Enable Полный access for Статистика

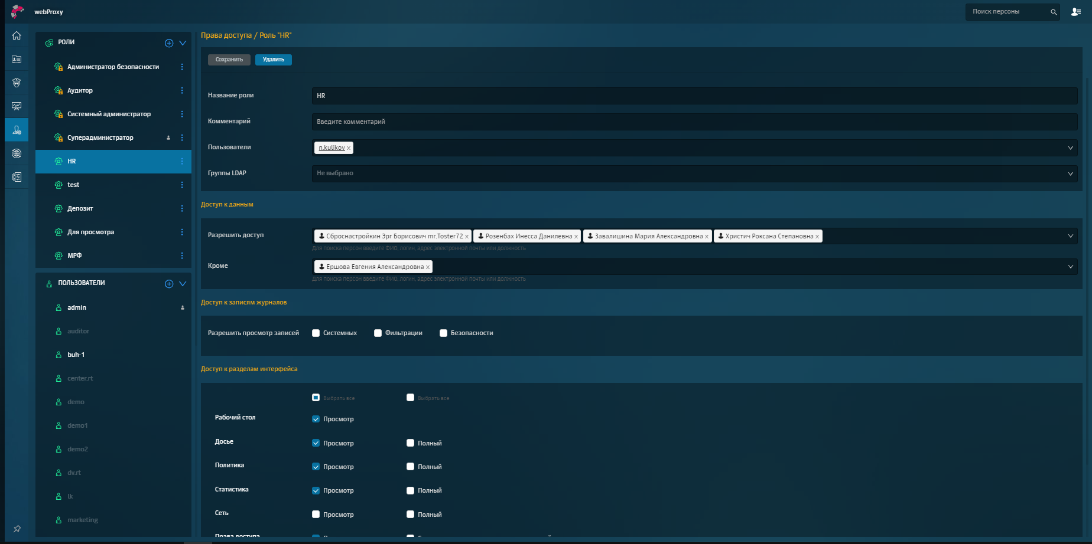[411, 490]
